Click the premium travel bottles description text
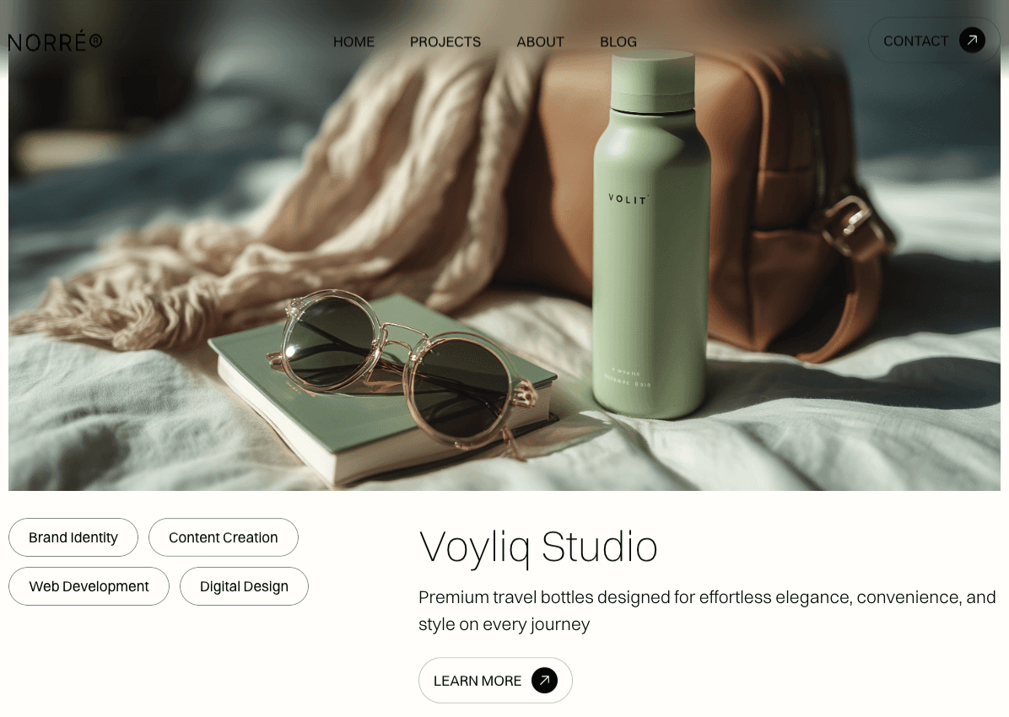 (x=707, y=611)
